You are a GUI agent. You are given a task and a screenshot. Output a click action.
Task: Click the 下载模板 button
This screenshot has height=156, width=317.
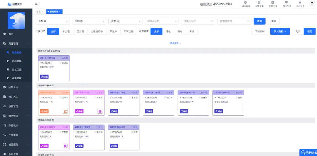click(x=260, y=31)
